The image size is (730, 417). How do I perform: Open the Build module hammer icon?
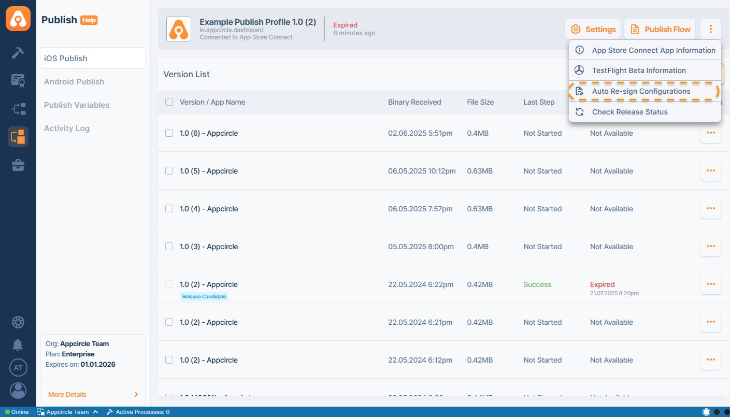pyautogui.click(x=18, y=53)
